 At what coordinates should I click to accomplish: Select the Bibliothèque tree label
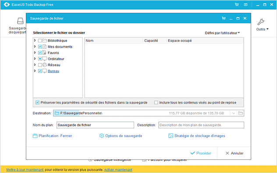coord(57,41)
